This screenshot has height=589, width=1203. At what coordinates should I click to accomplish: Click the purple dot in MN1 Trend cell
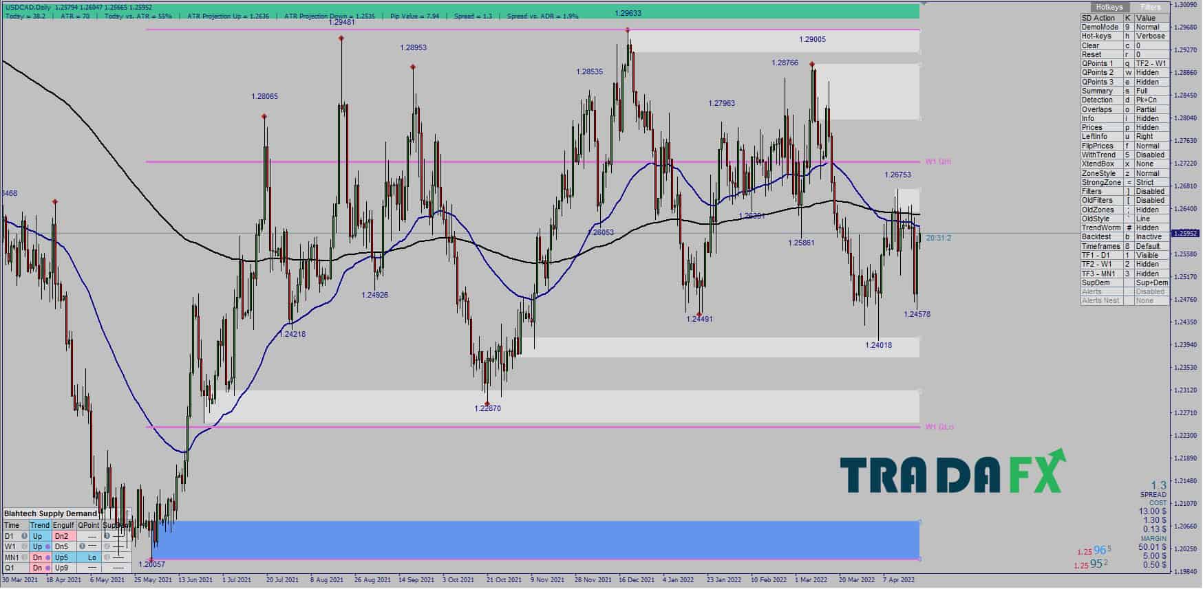pyautogui.click(x=47, y=557)
